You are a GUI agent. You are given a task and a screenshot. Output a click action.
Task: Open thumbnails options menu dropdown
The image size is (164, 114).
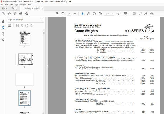point(10,25)
